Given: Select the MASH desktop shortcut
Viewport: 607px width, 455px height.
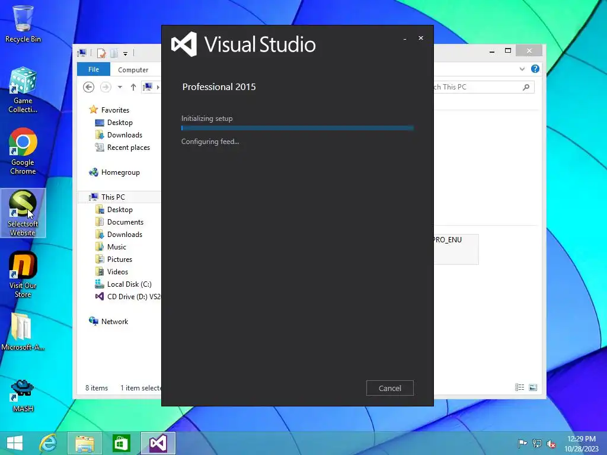Looking at the screenshot, I should [x=23, y=395].
